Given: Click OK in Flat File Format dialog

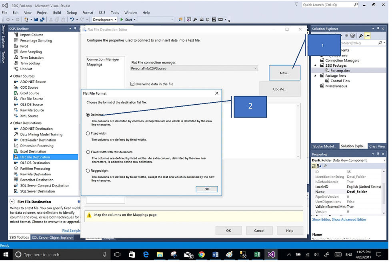Looking at the screenshot, I should (207, 189).
